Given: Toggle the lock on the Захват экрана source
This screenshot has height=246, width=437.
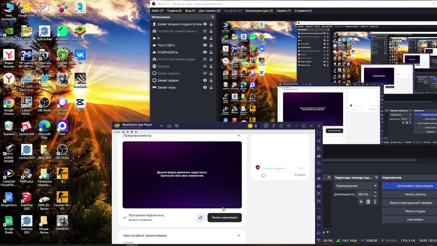Looking at the screenshot, I should click(x=211, y=80).
